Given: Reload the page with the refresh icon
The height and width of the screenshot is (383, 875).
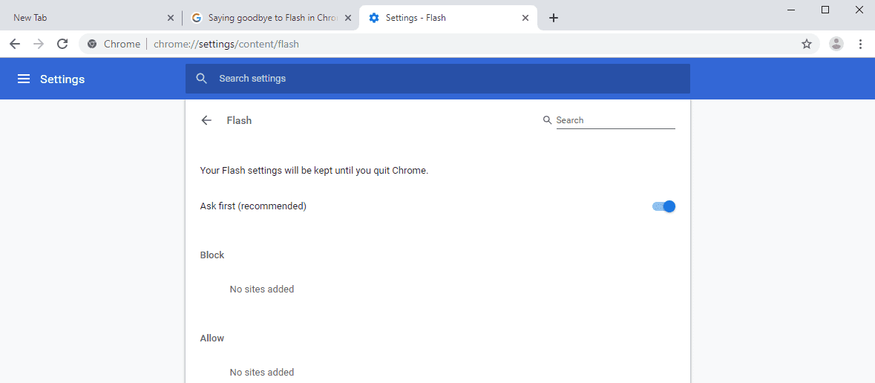Looking at the screenshot, I should pos(63,44).
